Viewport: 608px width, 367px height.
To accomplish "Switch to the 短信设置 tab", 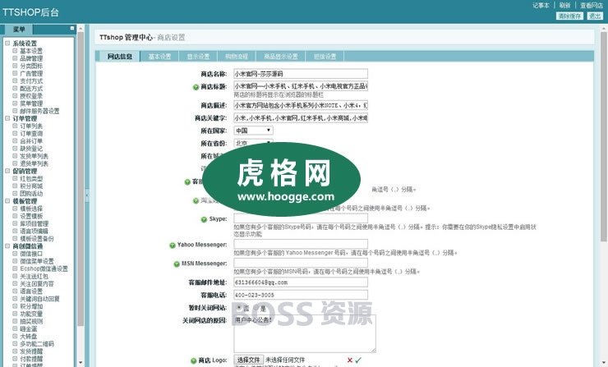I will pyautogui.click(x=325, y=57).
